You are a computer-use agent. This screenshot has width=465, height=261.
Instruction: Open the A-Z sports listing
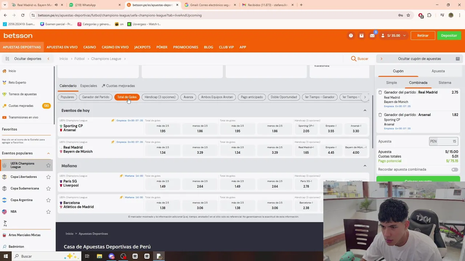click(x=5, y=224)
